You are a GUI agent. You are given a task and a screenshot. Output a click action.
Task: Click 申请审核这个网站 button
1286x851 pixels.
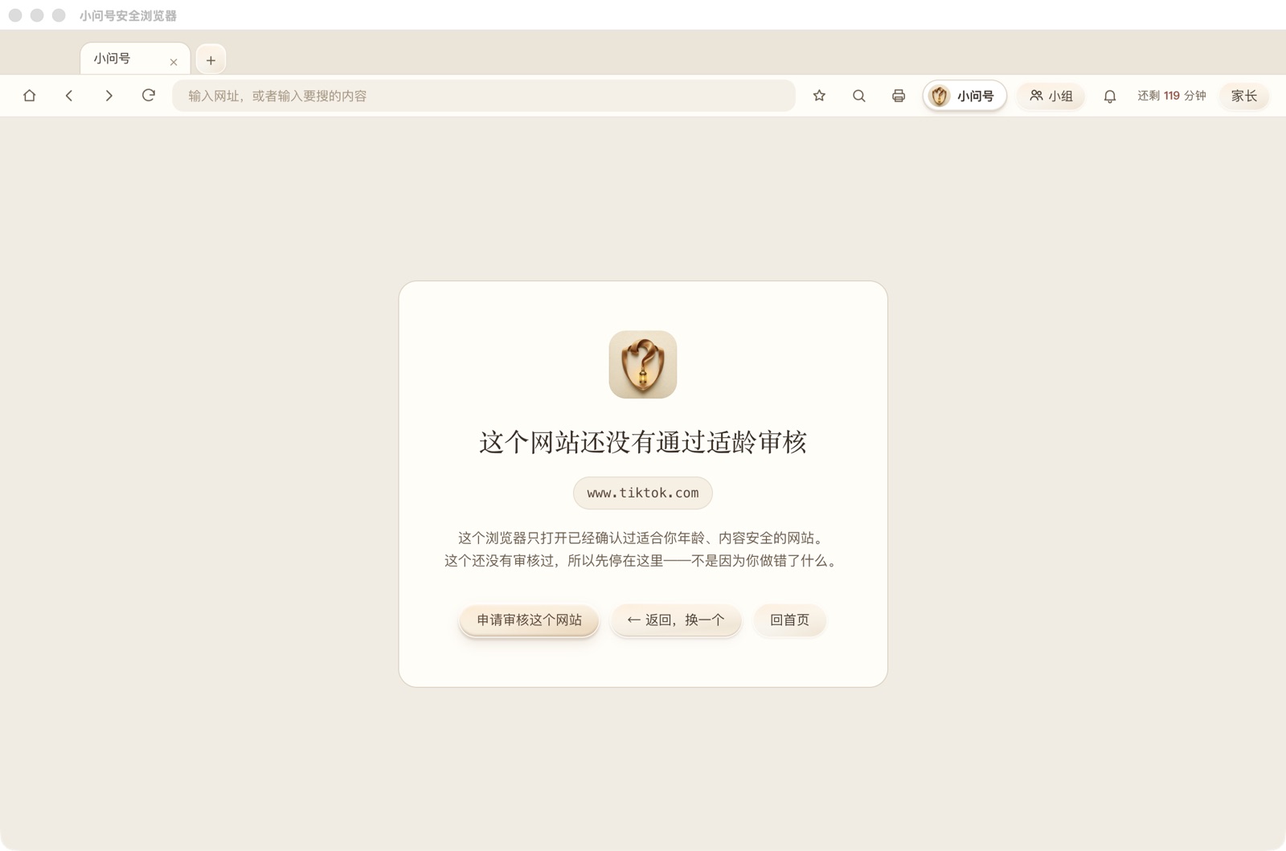529,620
